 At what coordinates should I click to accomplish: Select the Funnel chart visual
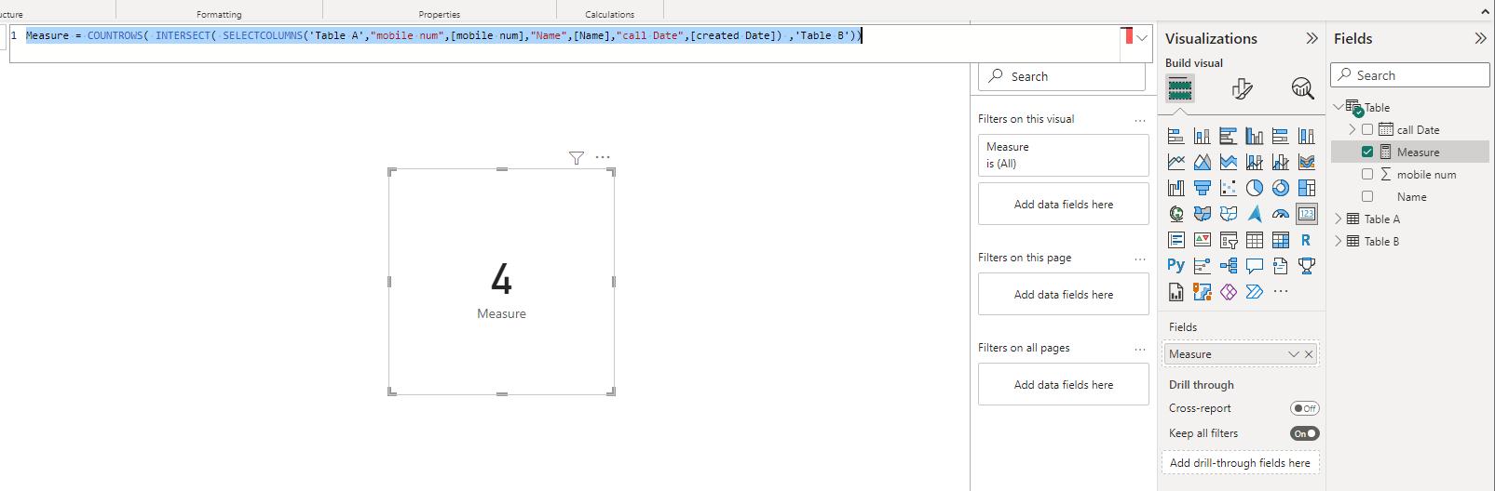click(x=1203, y=188)
